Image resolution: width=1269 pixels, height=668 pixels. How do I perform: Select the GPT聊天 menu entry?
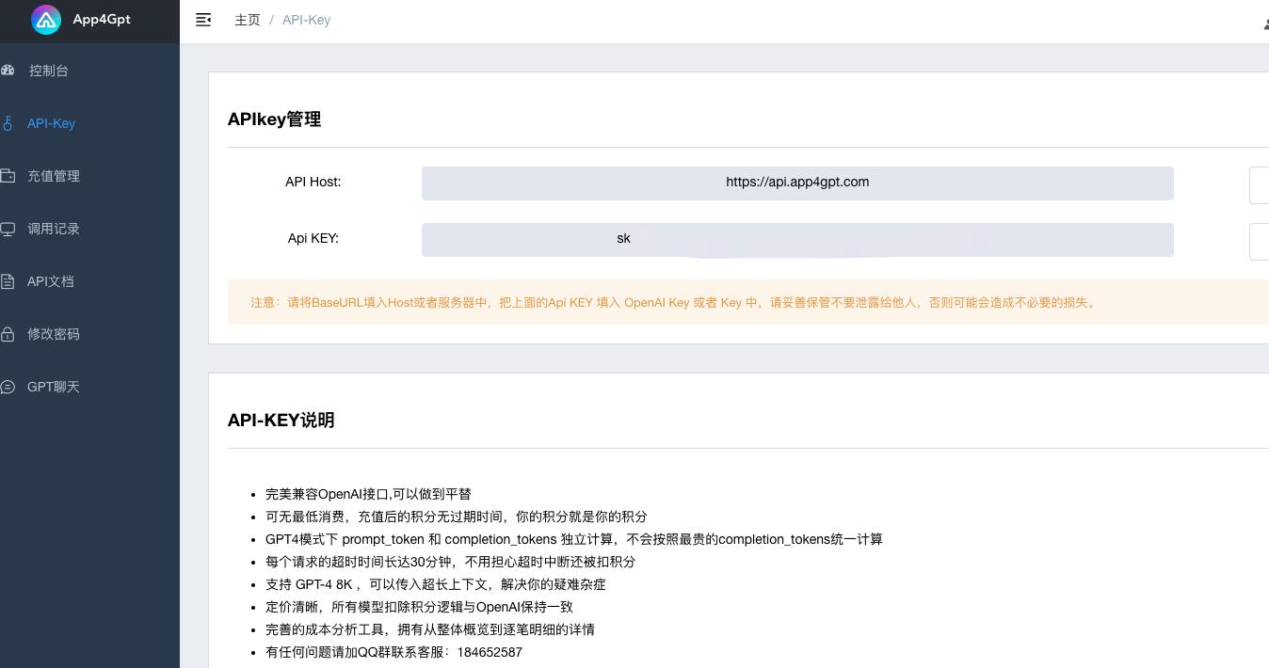[x=53, y=387]
